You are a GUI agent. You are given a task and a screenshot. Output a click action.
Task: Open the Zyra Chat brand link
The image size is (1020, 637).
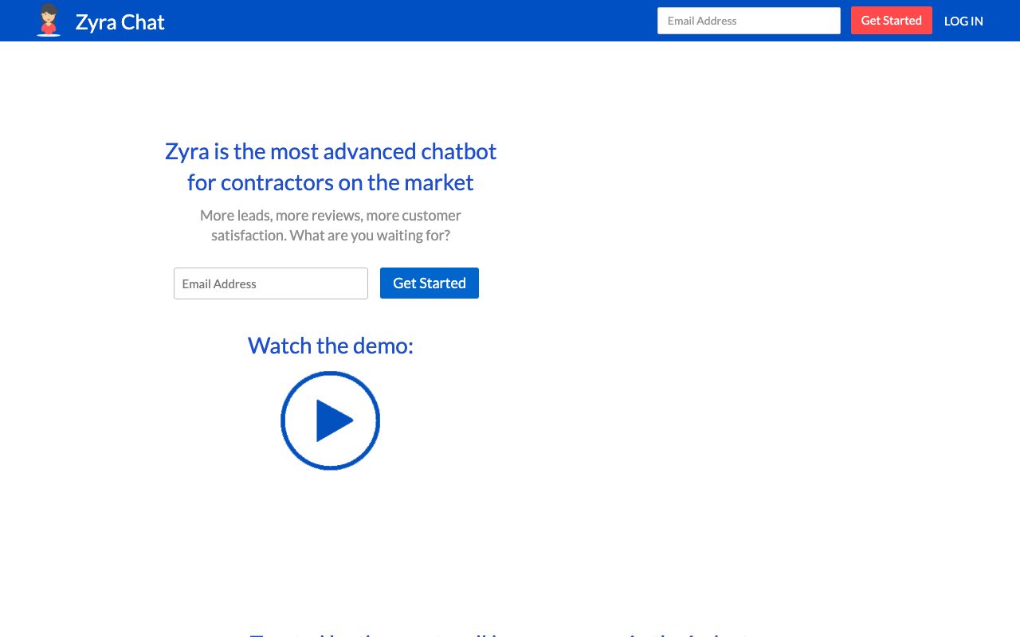120,21
